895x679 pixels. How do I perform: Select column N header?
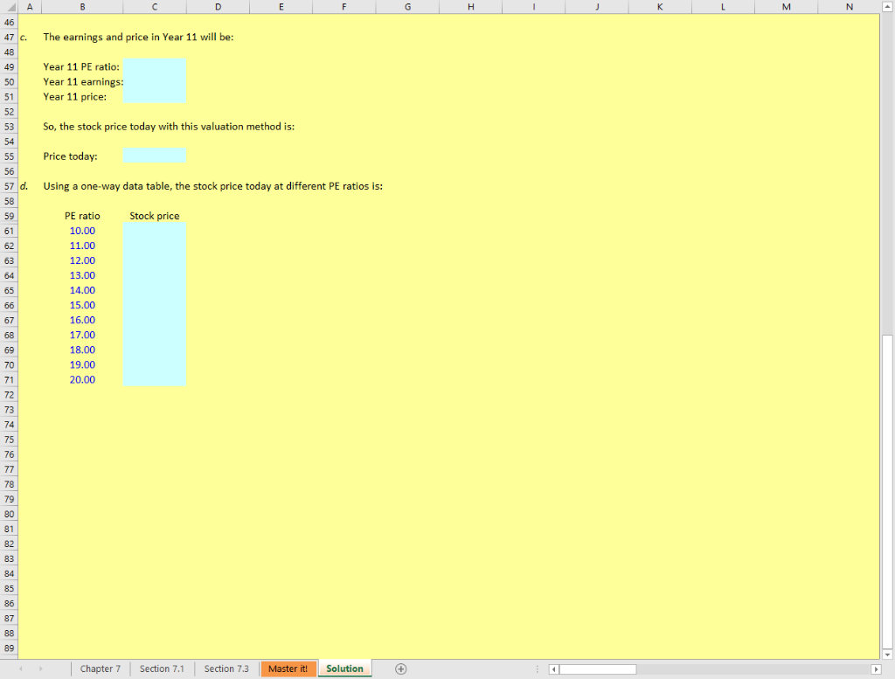pos(850,7)
